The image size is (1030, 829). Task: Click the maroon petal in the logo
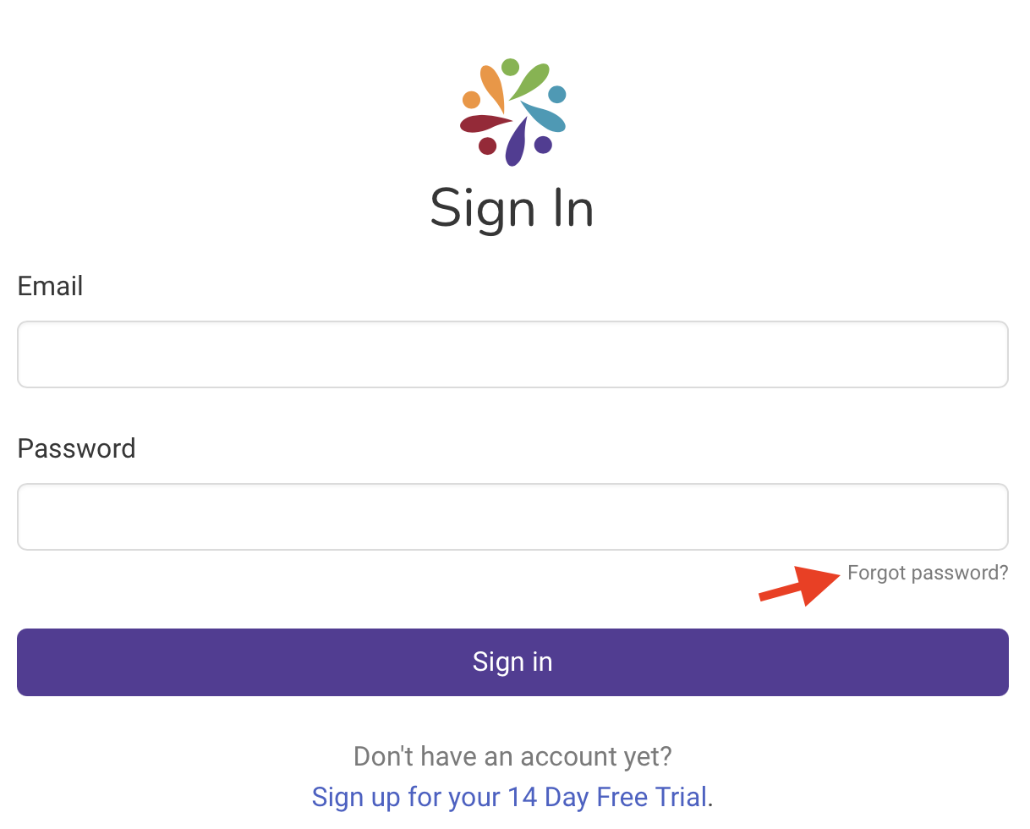(x=484, y=124)
